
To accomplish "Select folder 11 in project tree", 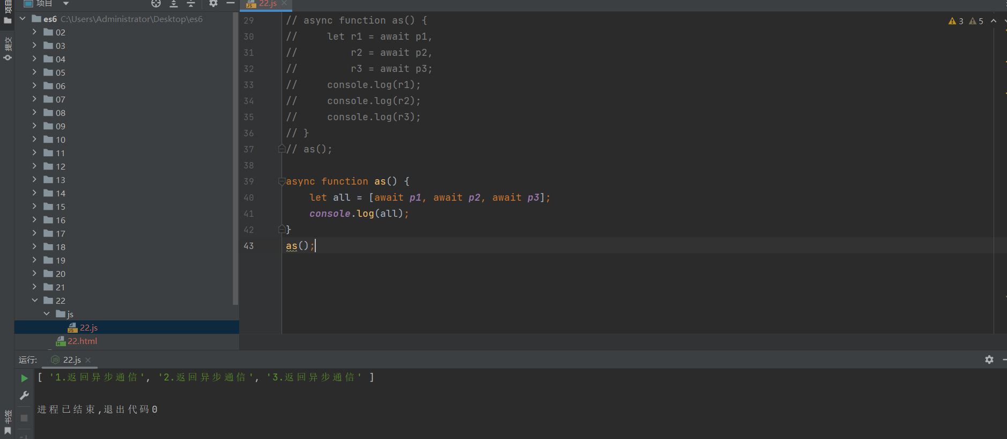I will pos(60,153).
